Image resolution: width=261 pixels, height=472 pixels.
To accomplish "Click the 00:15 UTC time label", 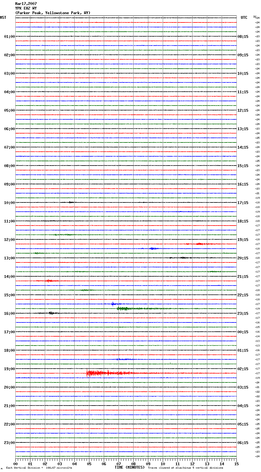I will click(x=243, y=332).
